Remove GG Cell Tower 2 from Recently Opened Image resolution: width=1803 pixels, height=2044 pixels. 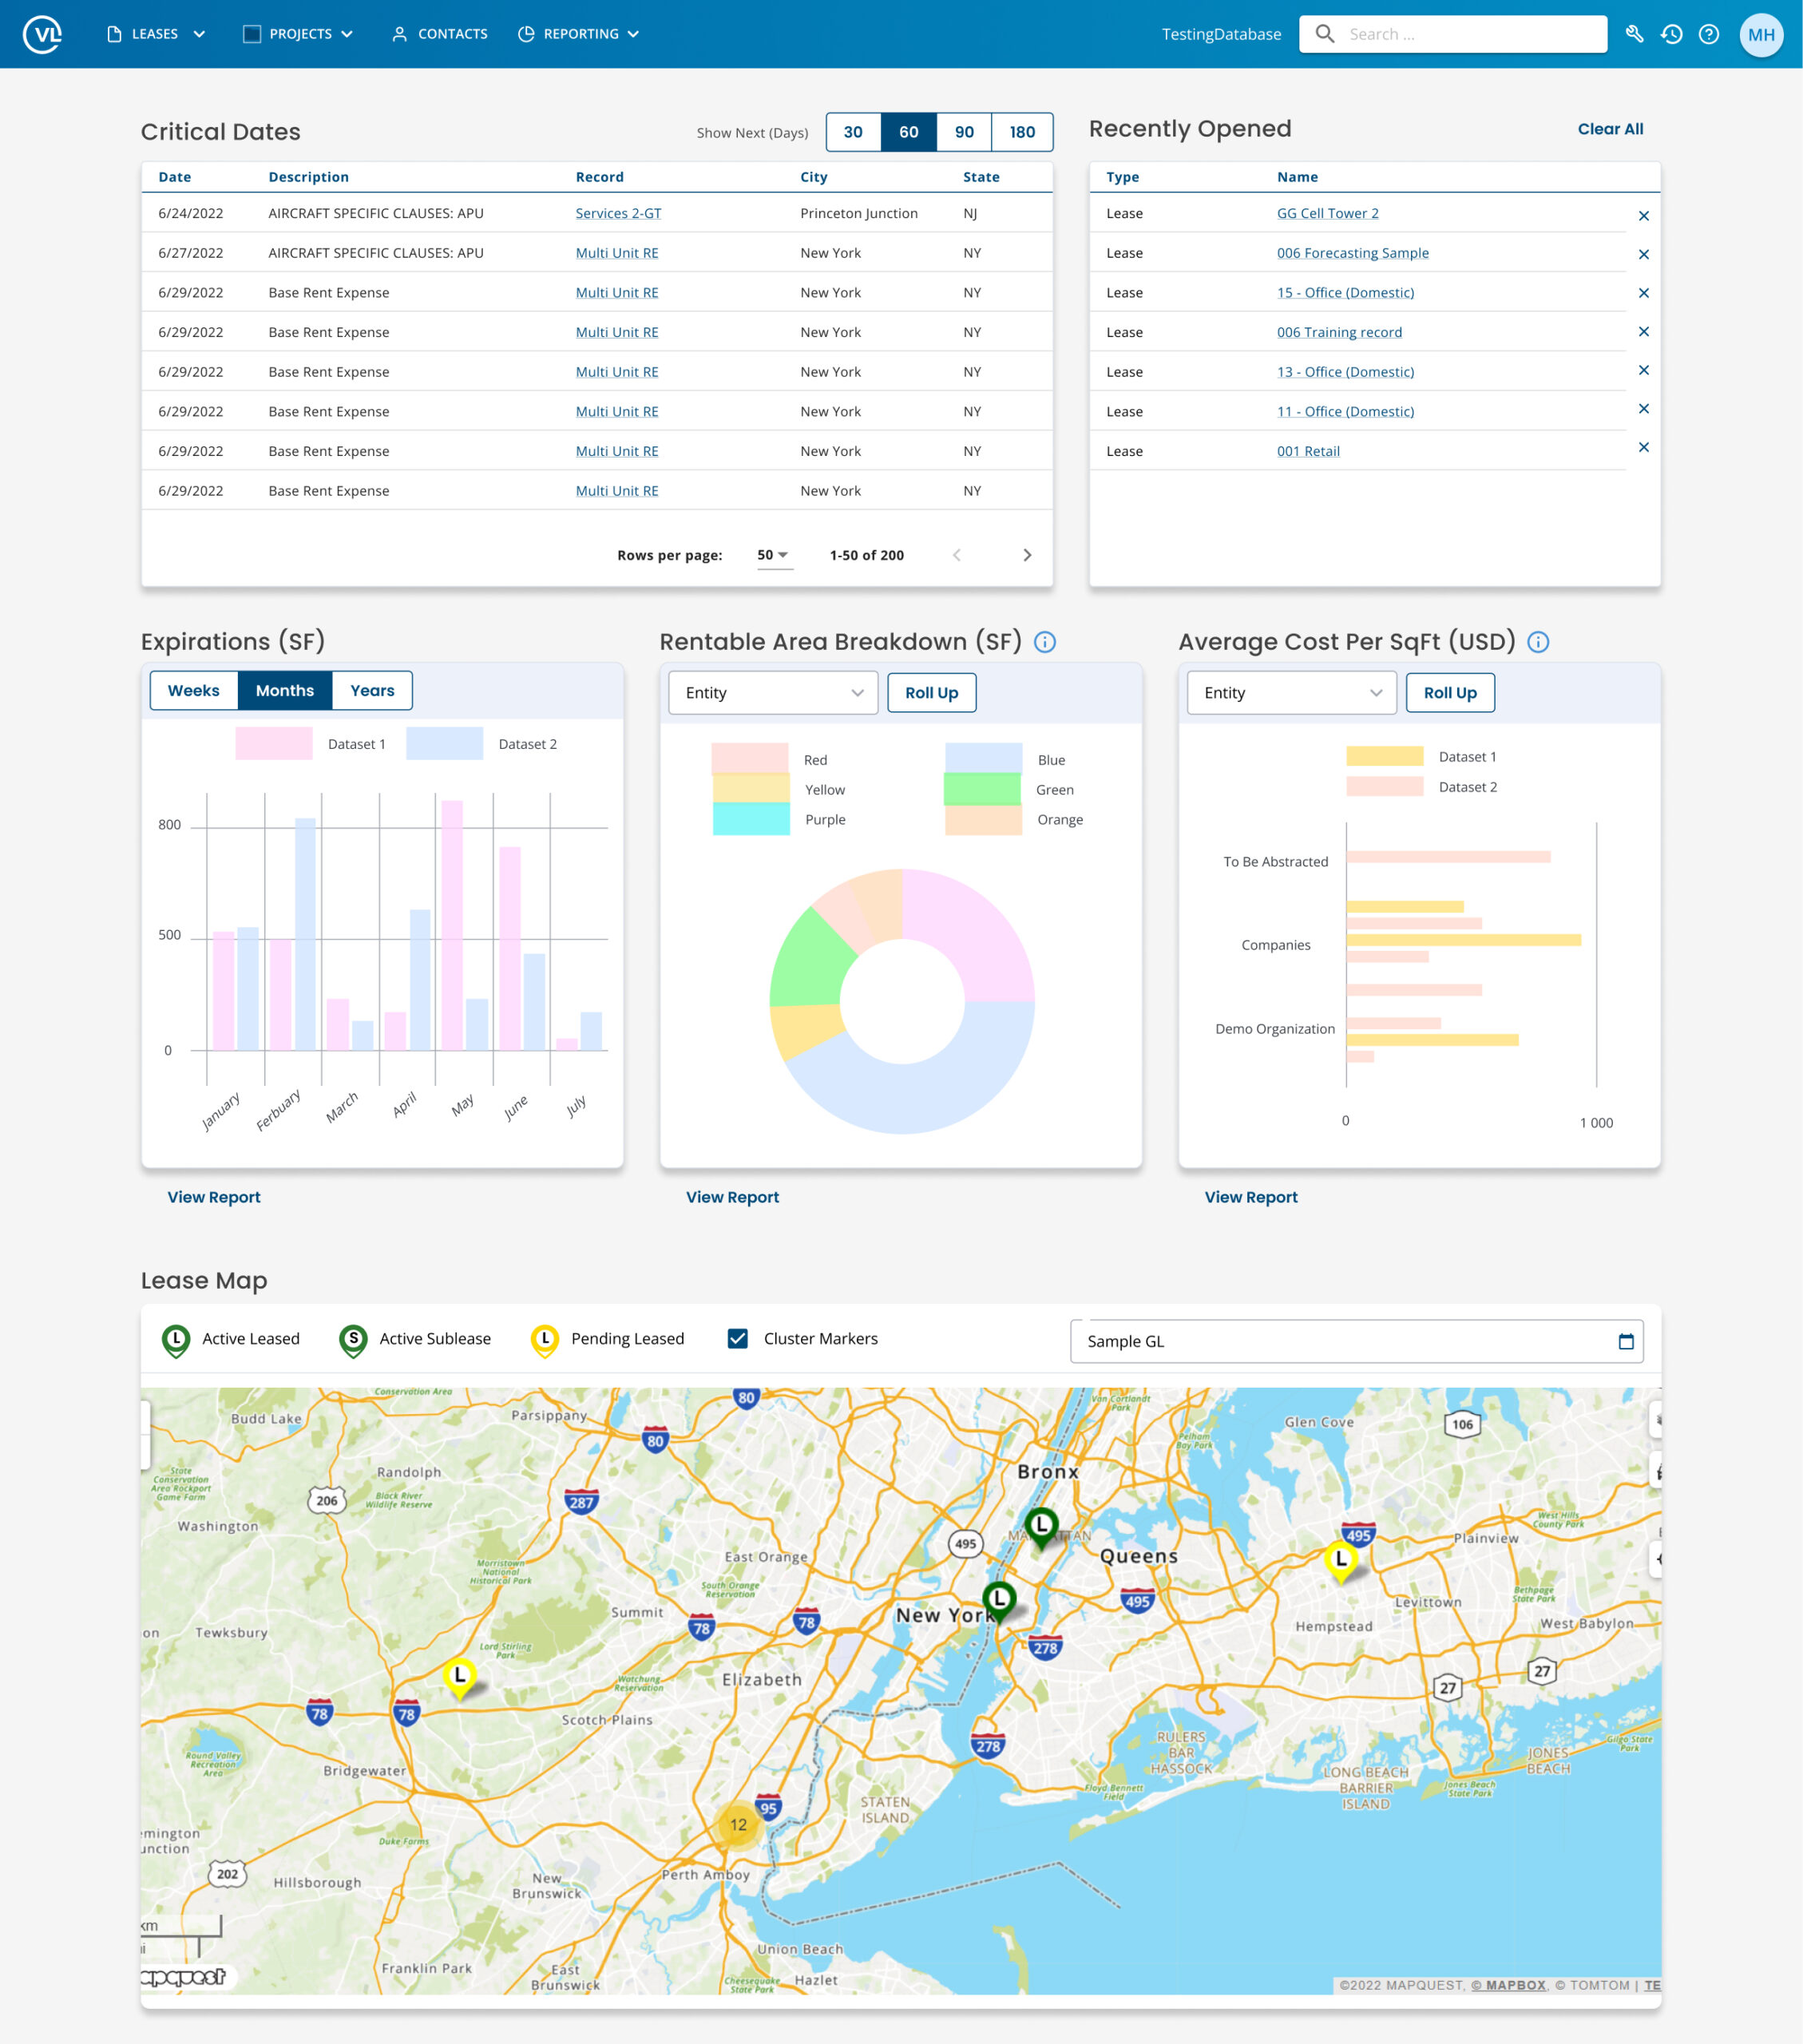tap(1643, 215)
